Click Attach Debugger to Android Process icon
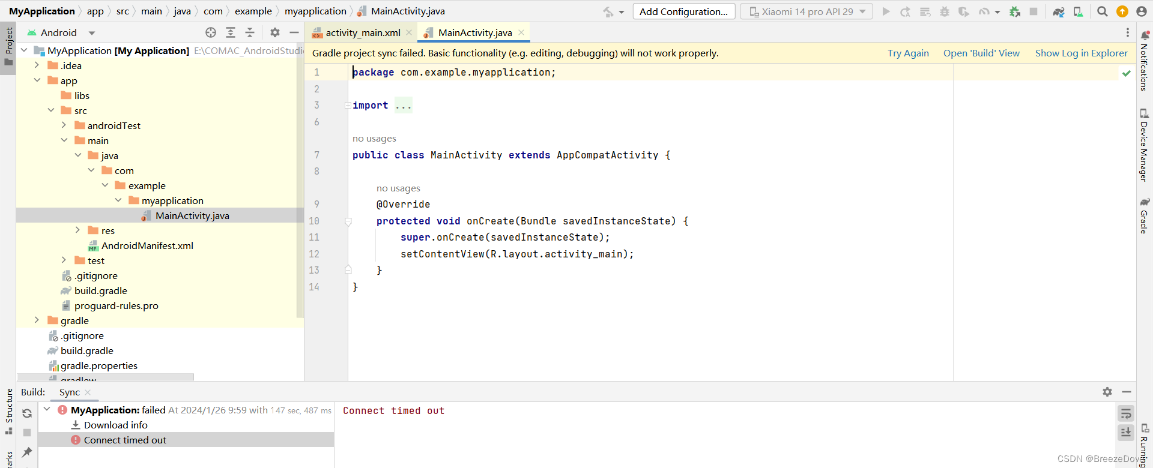Image resolution: width=1153 pixels, height=468 pixels. [1015, 11]
